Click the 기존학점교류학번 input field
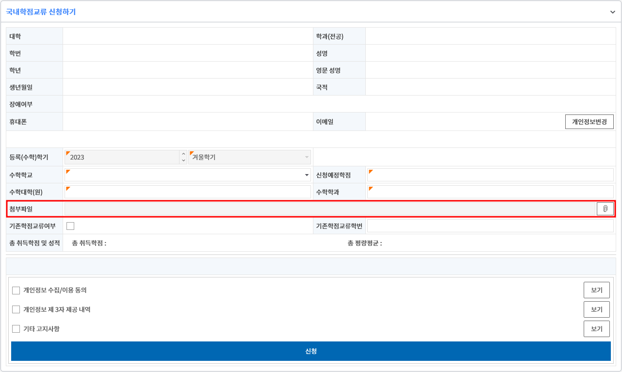 click(490, 226)
